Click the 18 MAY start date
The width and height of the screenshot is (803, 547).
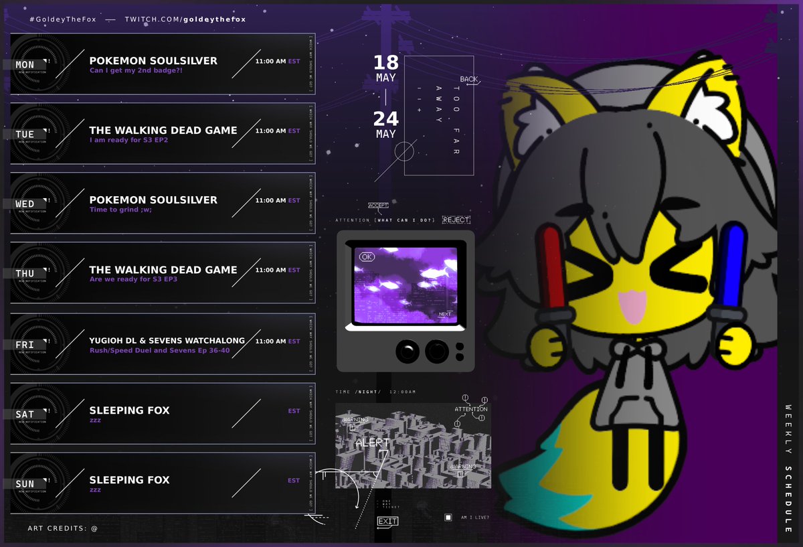click(386, 68)
